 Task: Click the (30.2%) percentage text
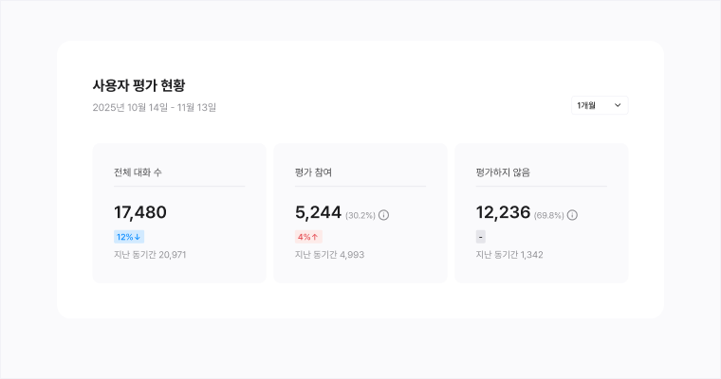(x=360, y=215)
